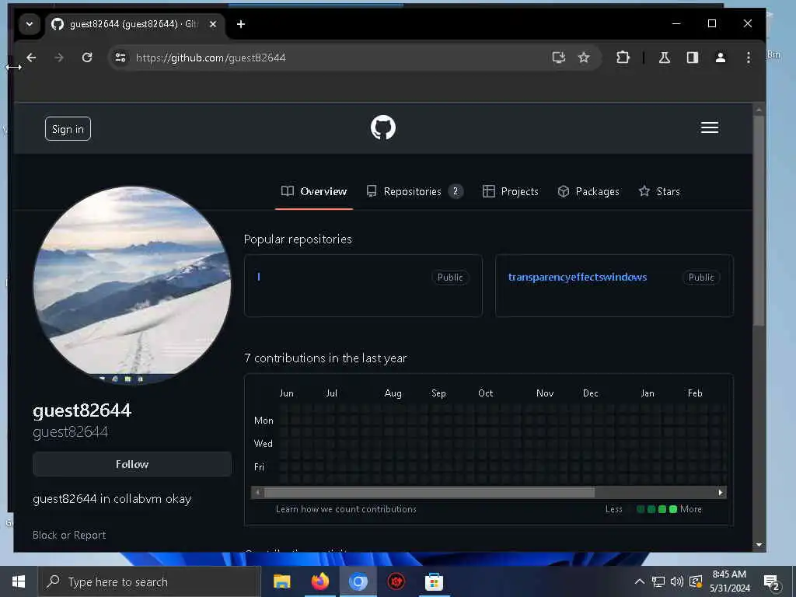Screen dimensions: 796x597
Task: Open the Extensions puzzle icon
Action: (x=623, y=58)
